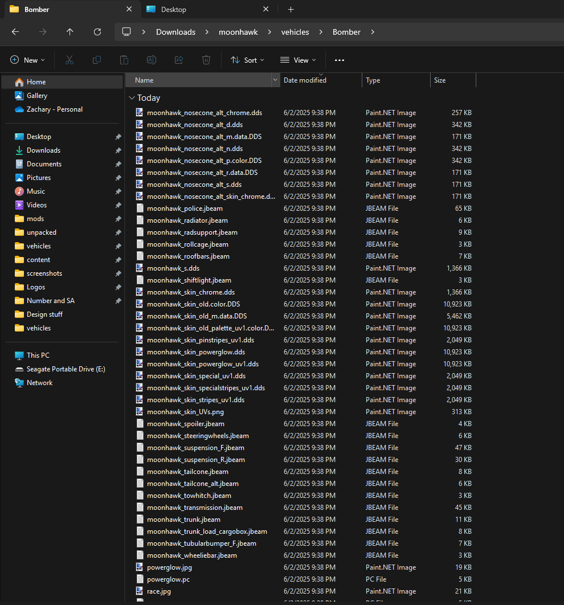
Task: Open the Sort options dropdown
Action: 248,60
